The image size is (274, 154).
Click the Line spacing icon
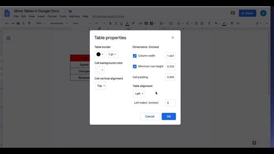tap(171, 23)
